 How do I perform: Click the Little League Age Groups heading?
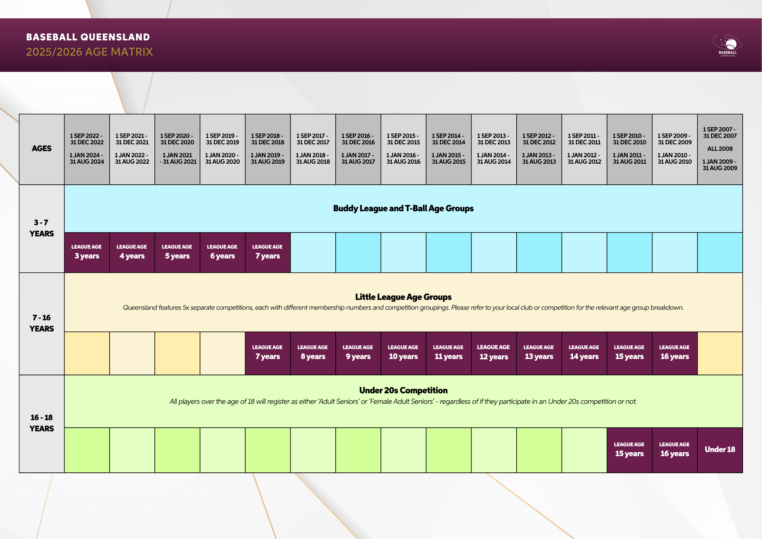point(403,297)
